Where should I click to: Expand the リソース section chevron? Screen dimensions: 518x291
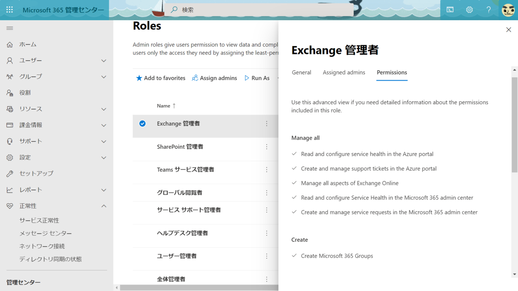pos(104,109)
